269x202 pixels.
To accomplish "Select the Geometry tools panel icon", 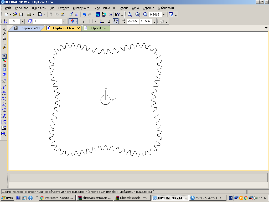I will 4,29.
